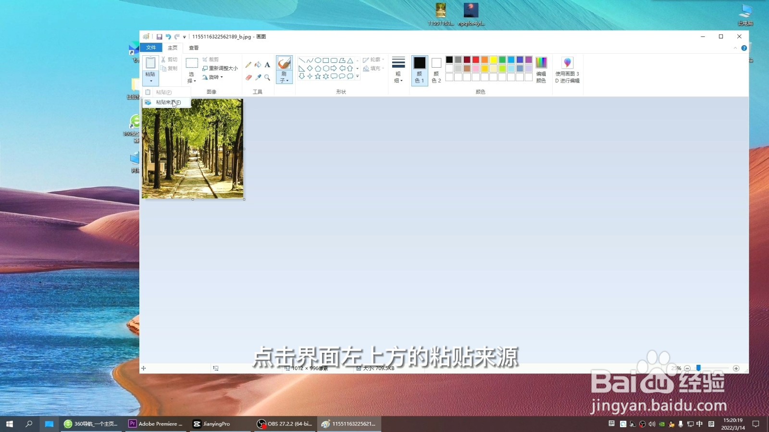Click the zoom slider handle in status bar
This screenshot has width=769, height=432.
point(698,368)
